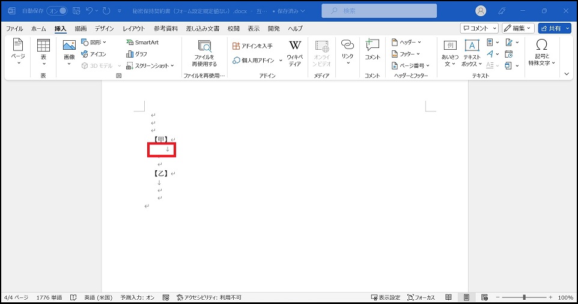Open the 図形 (Shapes) gallery
This screenshot has width=578, height=304.
[94, 43]
